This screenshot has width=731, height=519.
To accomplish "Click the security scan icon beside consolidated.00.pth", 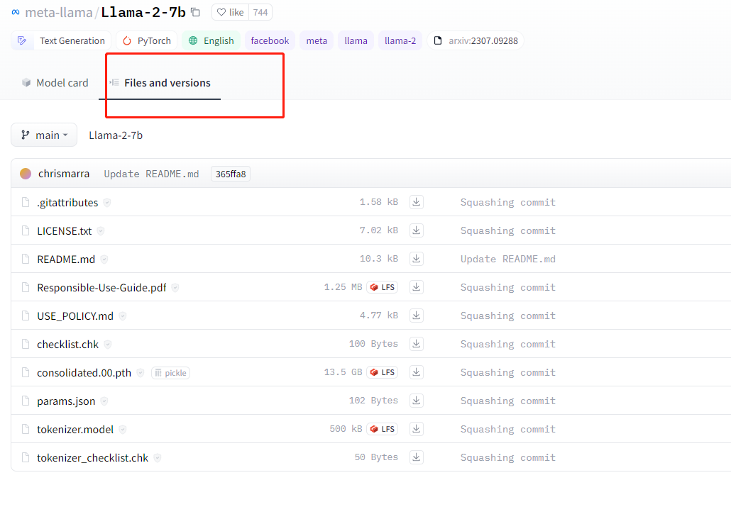I will [x=141, y=373].
